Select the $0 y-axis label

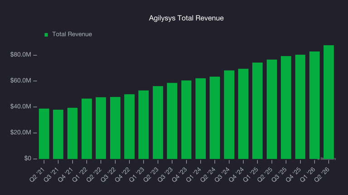[28, 158]
